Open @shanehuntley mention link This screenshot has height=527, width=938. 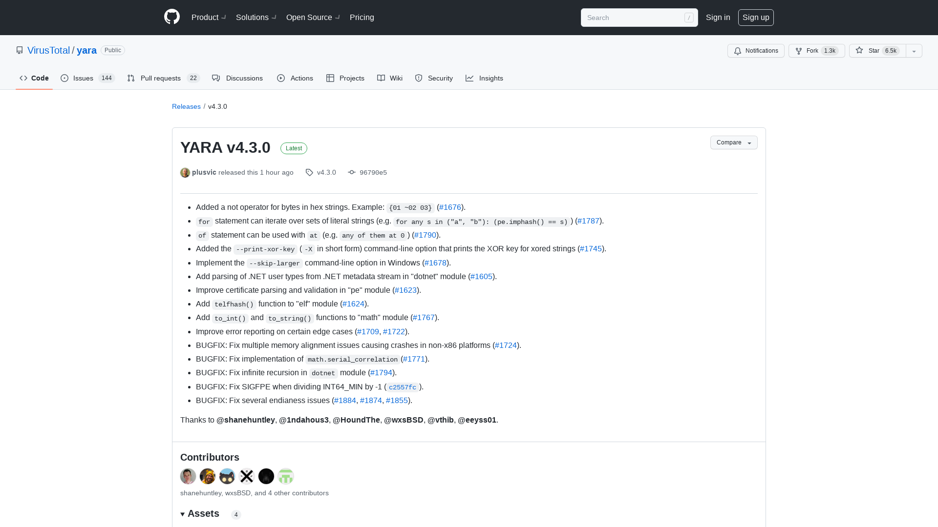(x=246, y=420)
